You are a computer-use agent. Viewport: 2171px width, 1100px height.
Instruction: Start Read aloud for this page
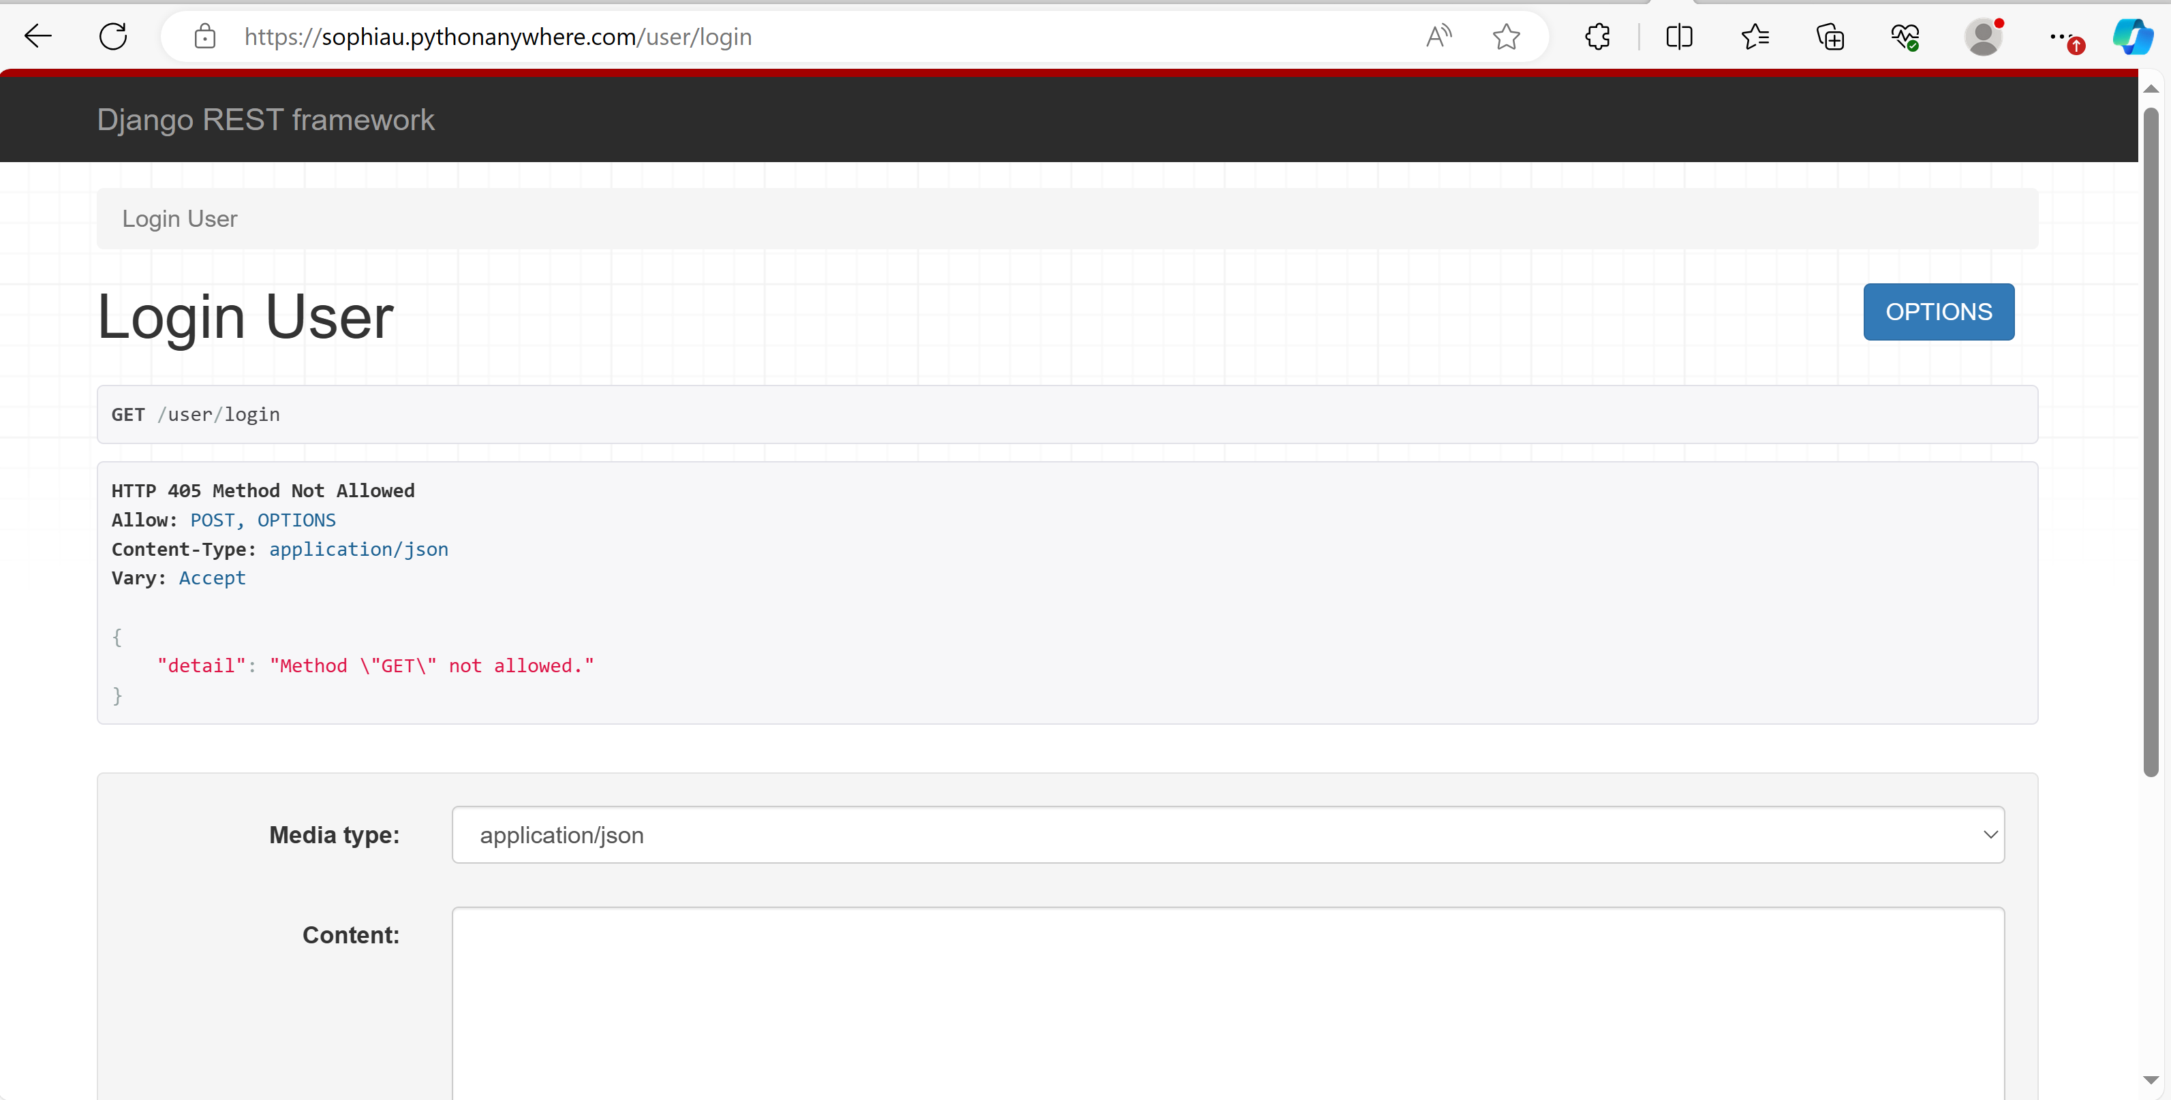tap(1438, 36)
